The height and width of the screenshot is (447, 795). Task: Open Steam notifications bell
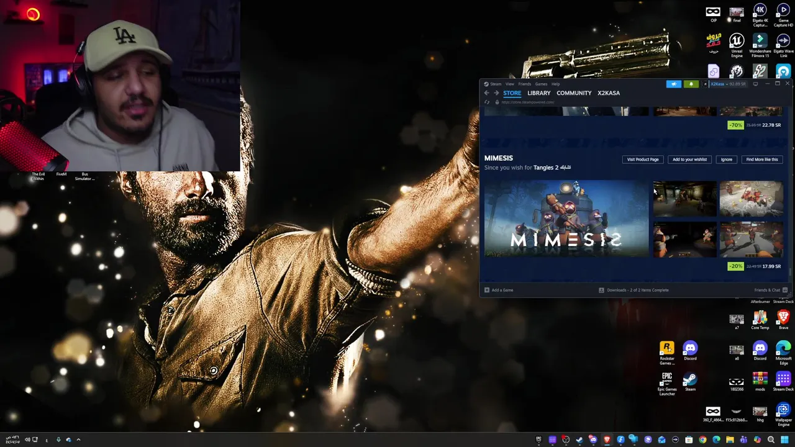click(x=691, y=84)
